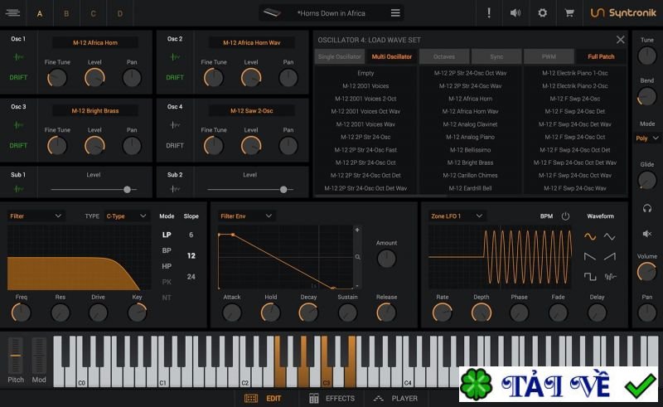
Task: Select ramp-up saw LFO waveform
Action: [609, 256]
